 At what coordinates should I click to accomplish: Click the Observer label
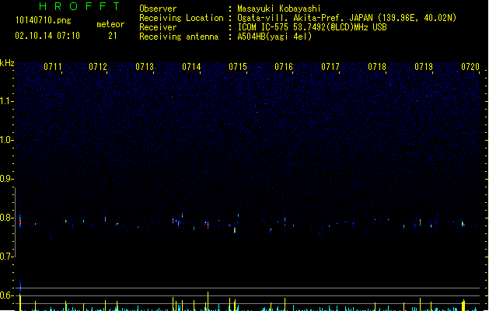(158, 9)
